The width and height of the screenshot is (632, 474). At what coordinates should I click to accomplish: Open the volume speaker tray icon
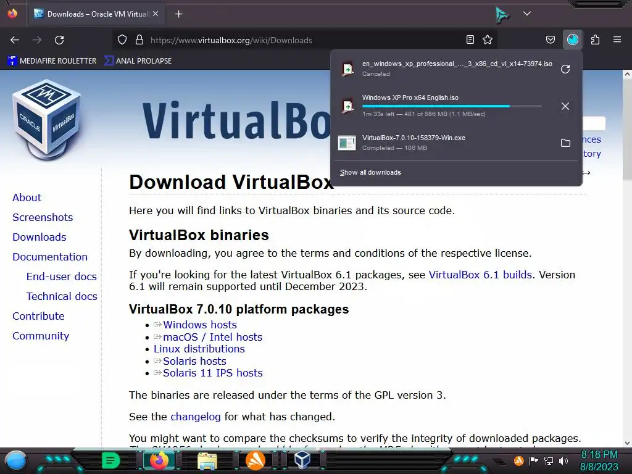pyautogui.click(x=563, y=460)
